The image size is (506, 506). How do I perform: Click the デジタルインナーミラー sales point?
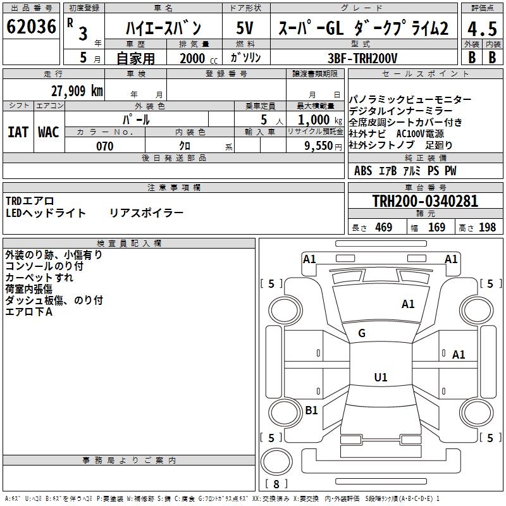tap(400, 111)
